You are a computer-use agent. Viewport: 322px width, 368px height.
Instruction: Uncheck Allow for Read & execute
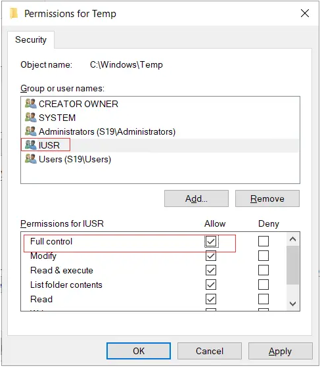tap(211, 270)
